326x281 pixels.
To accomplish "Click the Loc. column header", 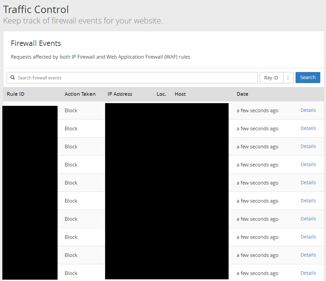I will pyautogui.click(x=161, y=94).
